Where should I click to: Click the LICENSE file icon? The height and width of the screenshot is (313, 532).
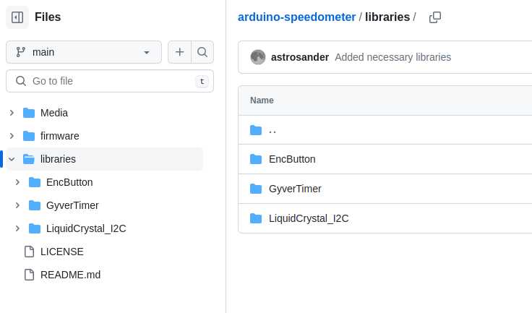(29, 252)
